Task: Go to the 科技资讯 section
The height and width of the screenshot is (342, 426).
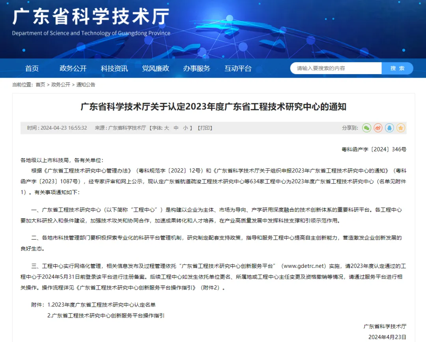Action: (x=114, y=69)
